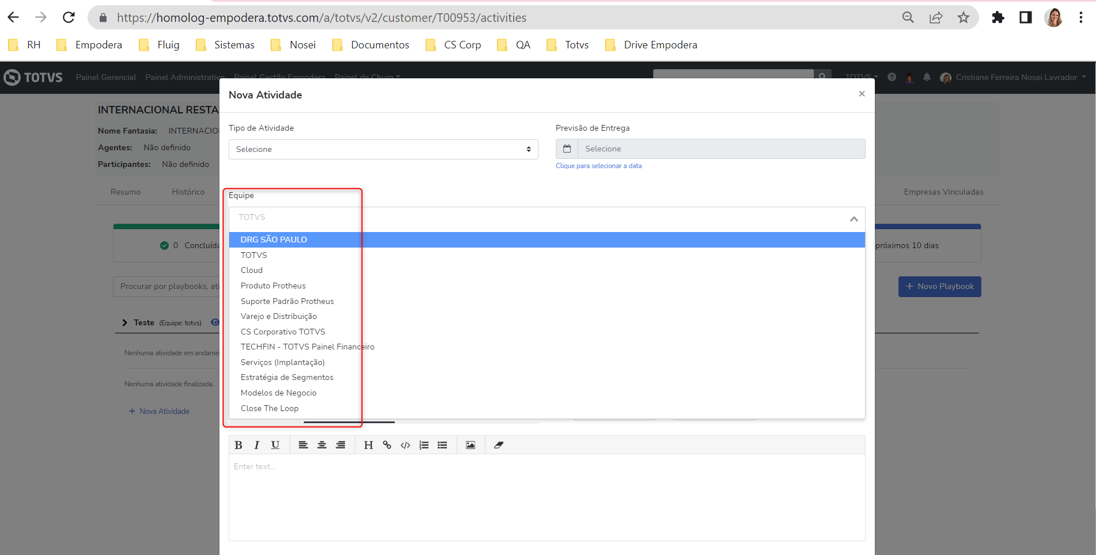This screenshot has height=555, width=1096.
Task: Pick Produto Protheus from the Equipe list
Action: tap(547, 286)
